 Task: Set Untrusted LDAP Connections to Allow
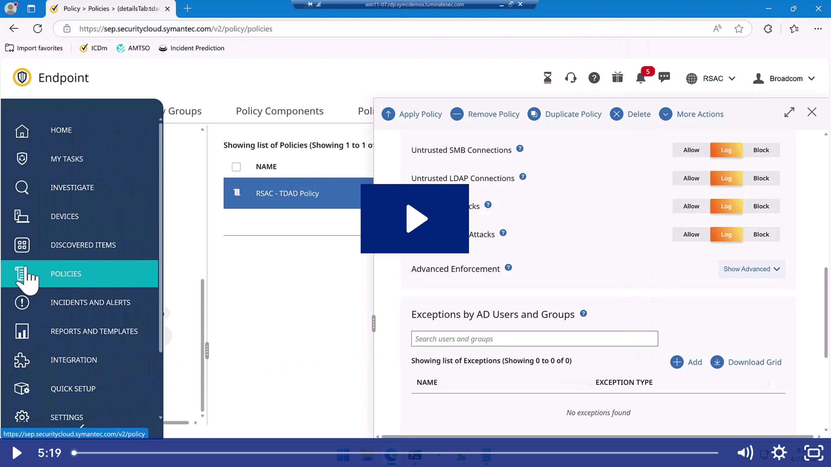691,178
